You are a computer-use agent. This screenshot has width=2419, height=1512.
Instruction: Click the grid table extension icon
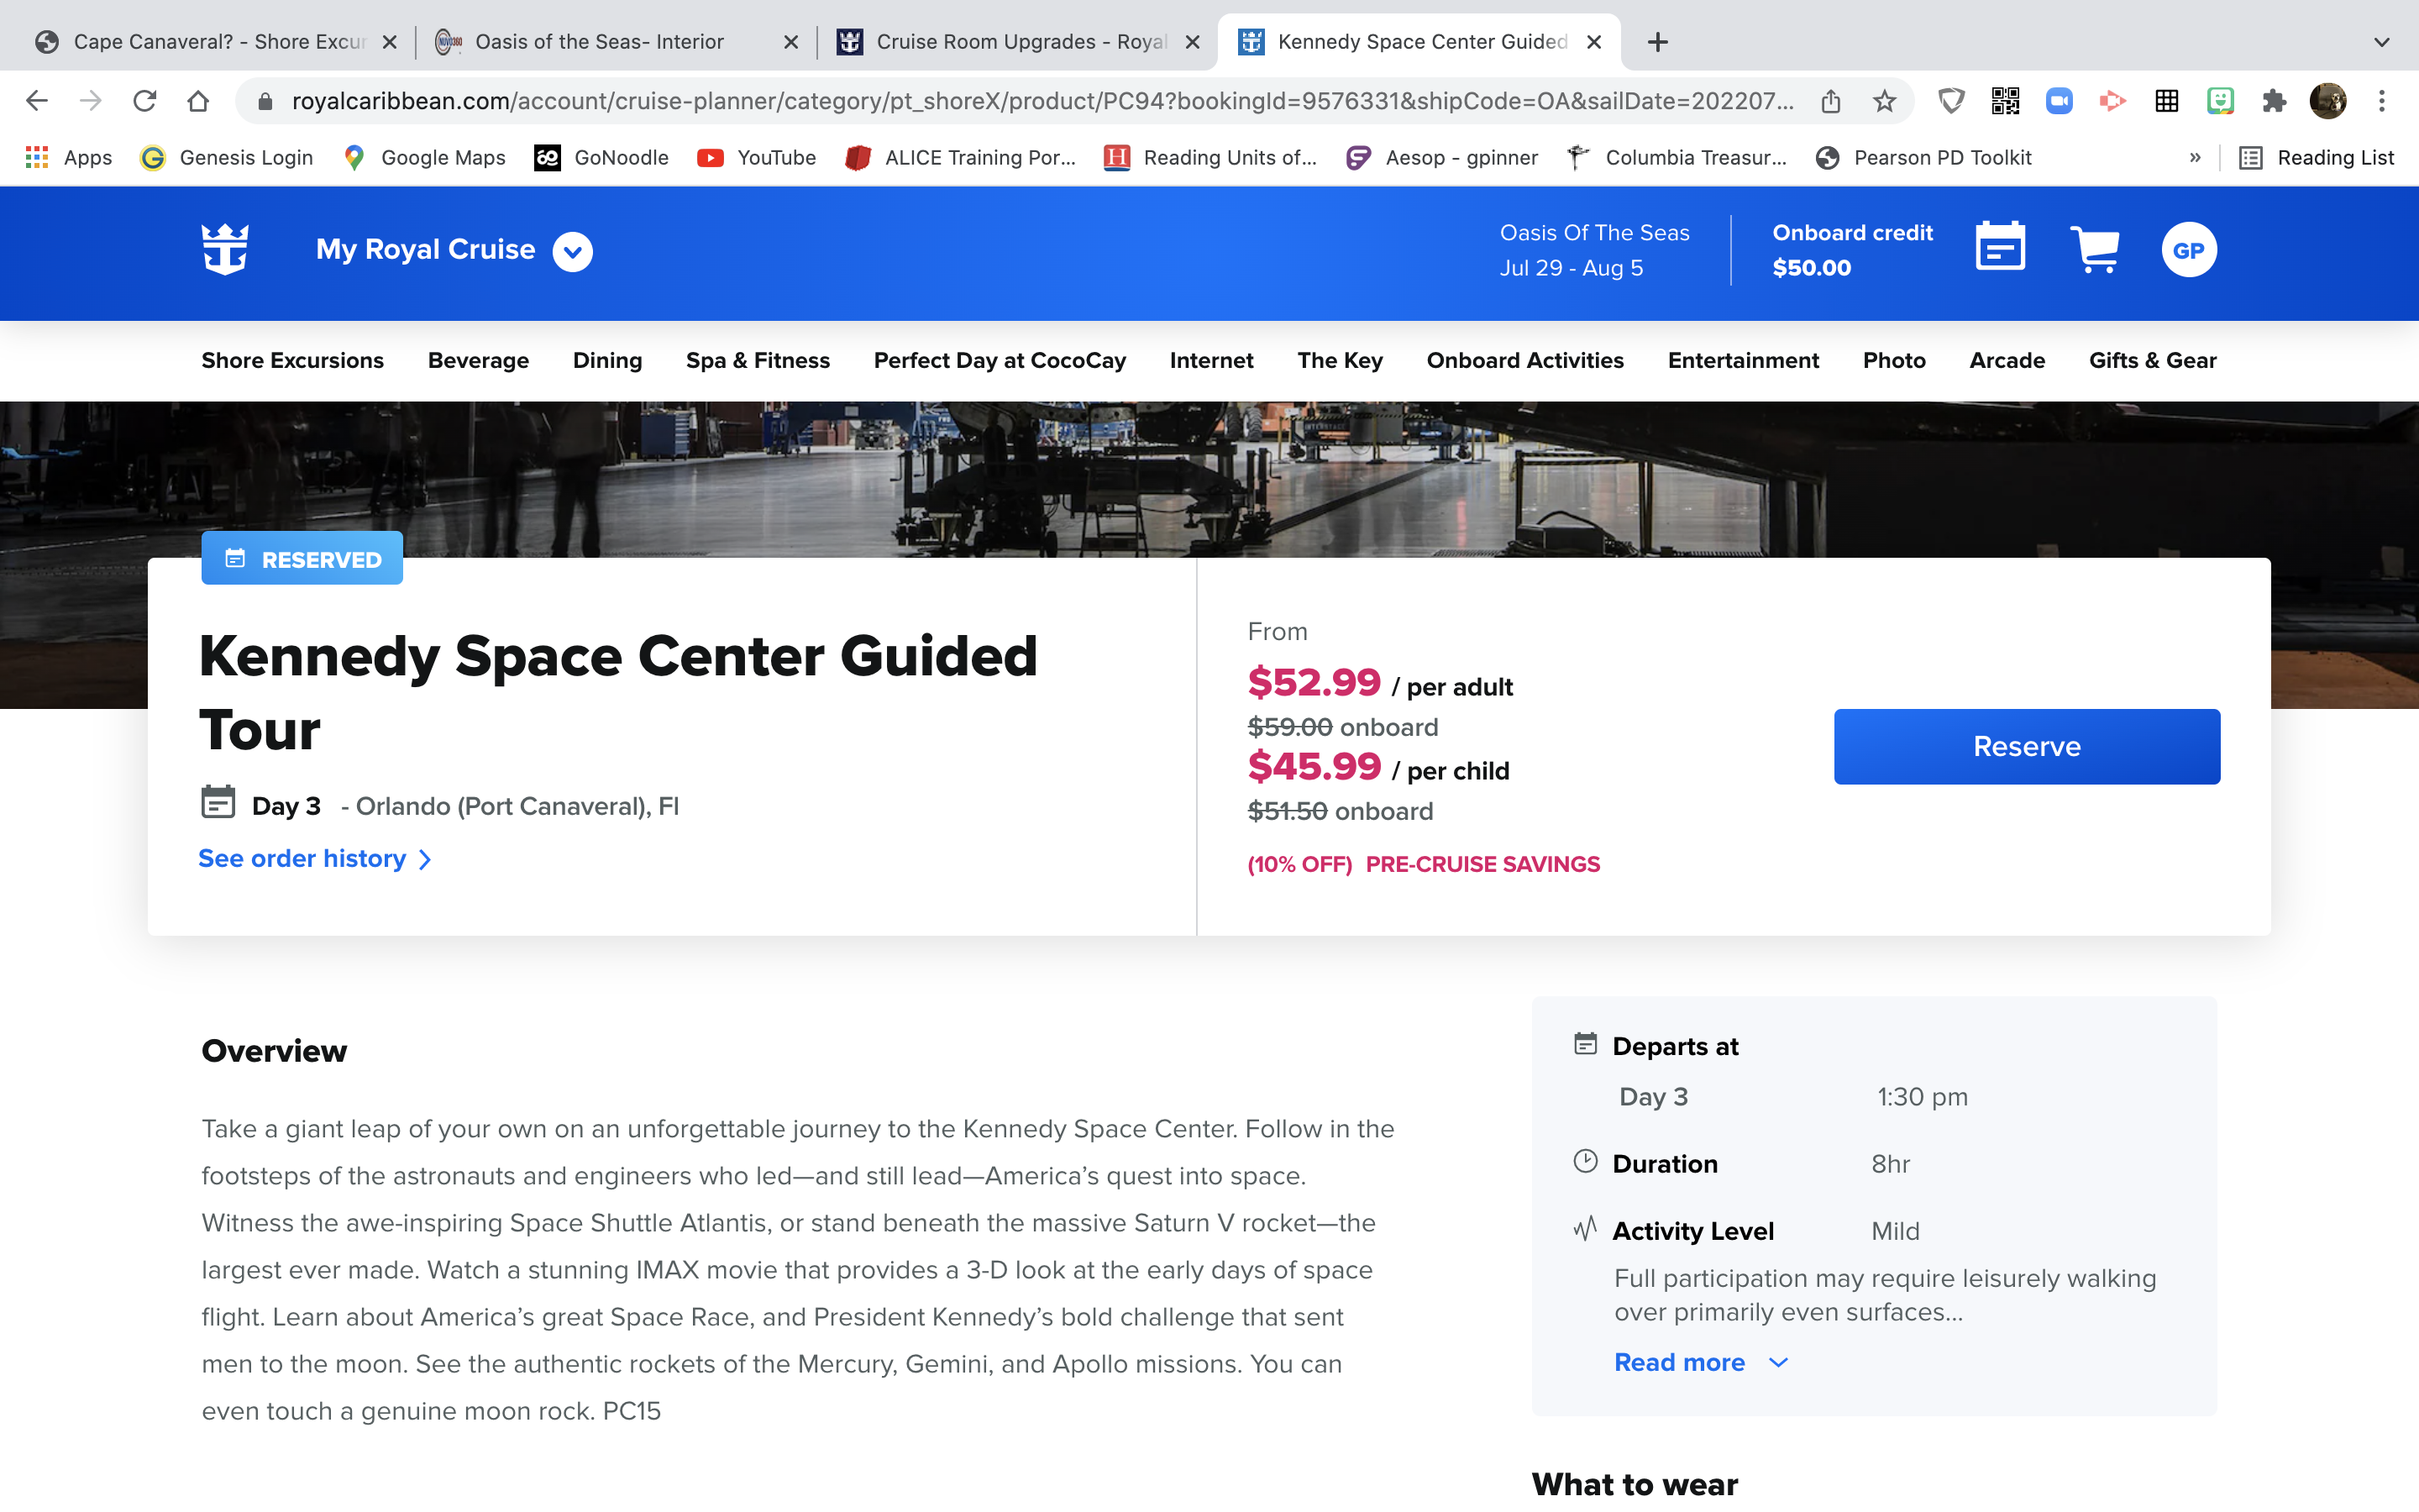(x=2166, y=101)
